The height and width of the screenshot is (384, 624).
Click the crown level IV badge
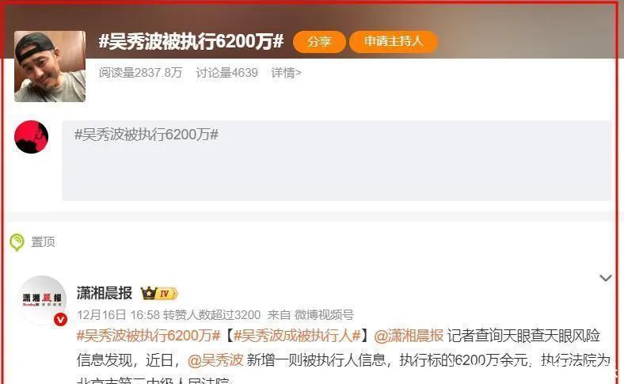click(x=159, y=294)
